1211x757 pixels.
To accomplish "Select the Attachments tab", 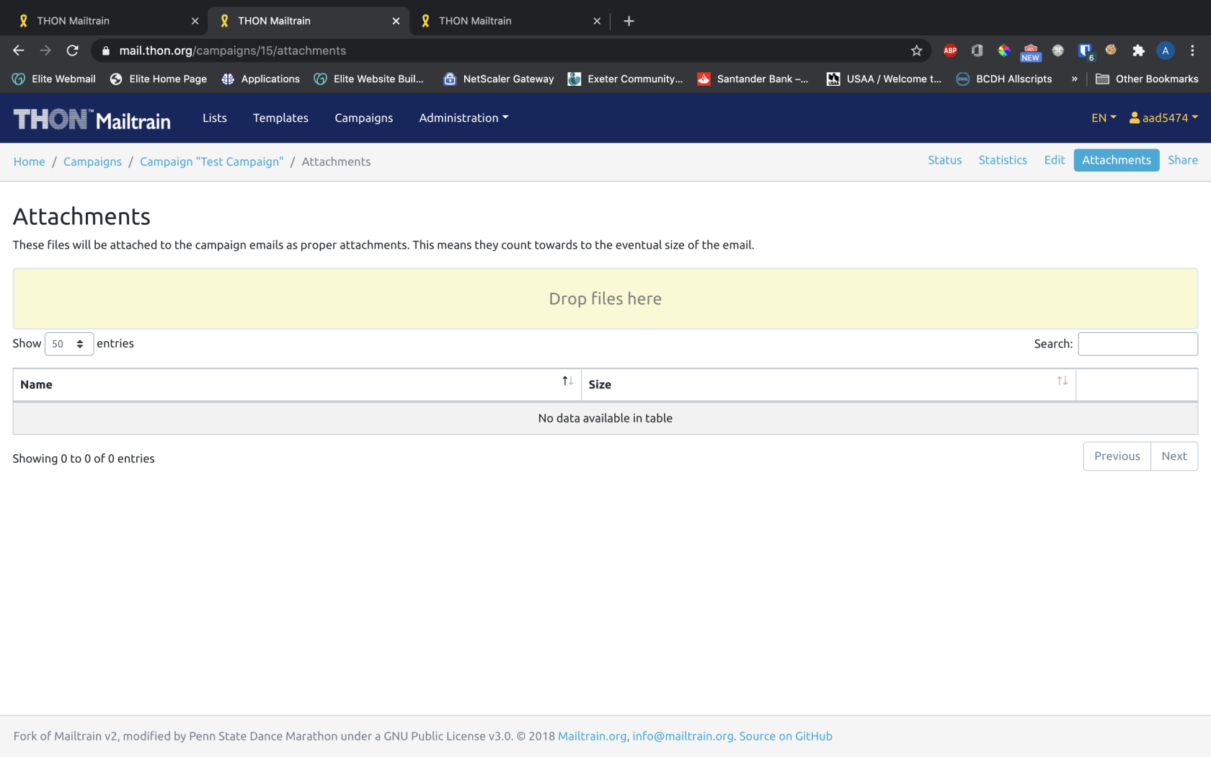I will pyautogui.click(x=1117, y=160).
